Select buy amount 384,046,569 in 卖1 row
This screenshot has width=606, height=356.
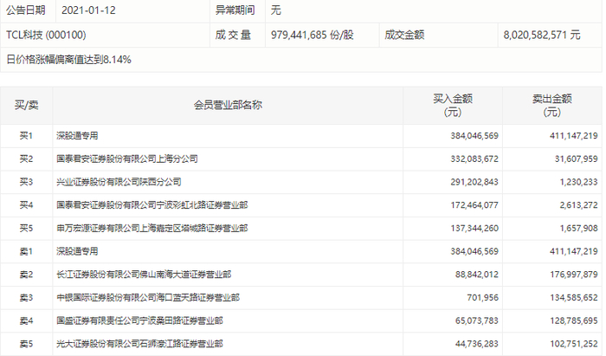click(474, 251)
